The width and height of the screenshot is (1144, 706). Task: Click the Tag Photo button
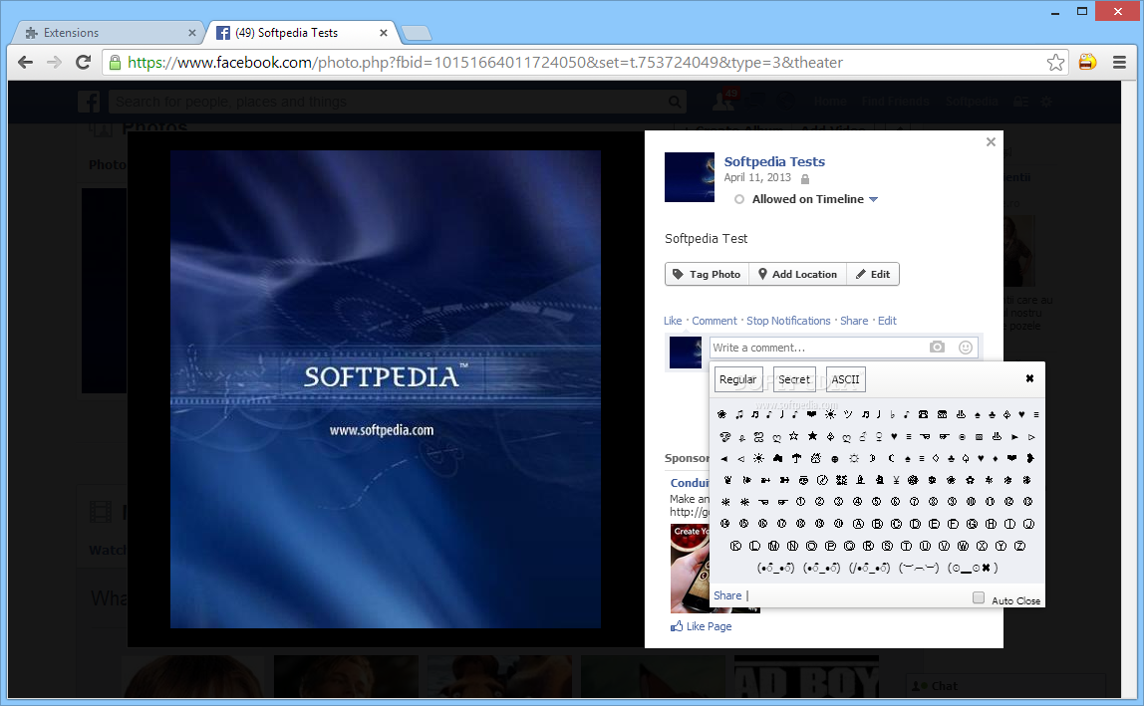707,274
